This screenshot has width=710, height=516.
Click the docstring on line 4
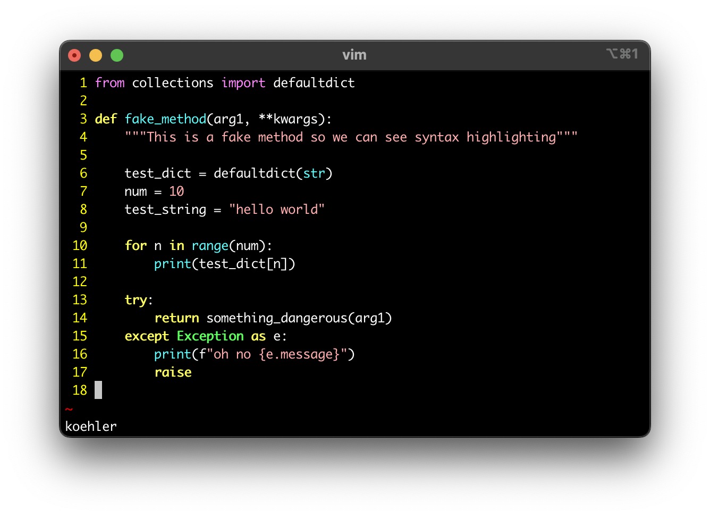coord(351,137)
